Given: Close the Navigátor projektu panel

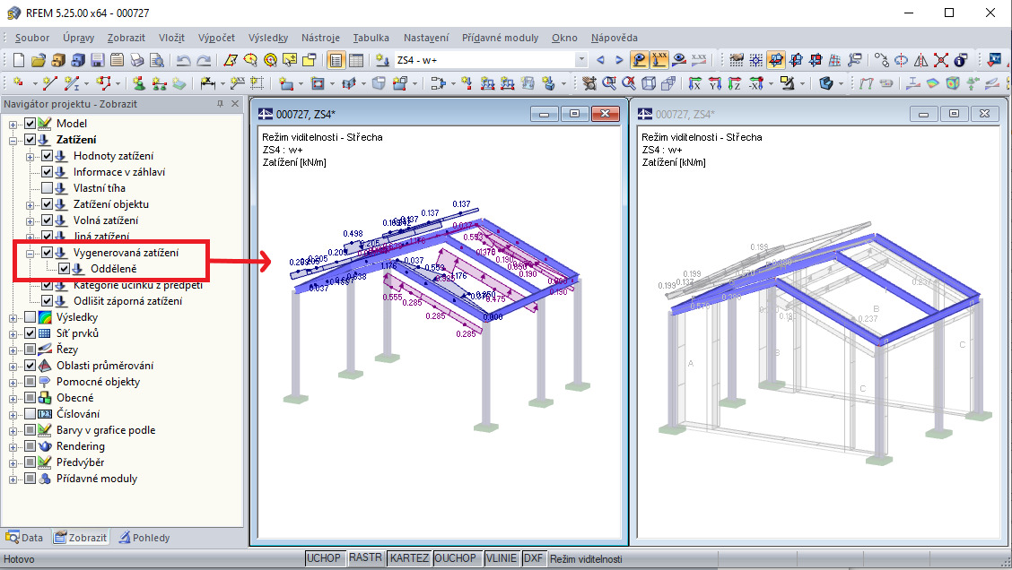Looking at the screenshot, I should 235,104.
